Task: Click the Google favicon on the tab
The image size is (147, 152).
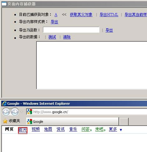Action: pos(30,122)
